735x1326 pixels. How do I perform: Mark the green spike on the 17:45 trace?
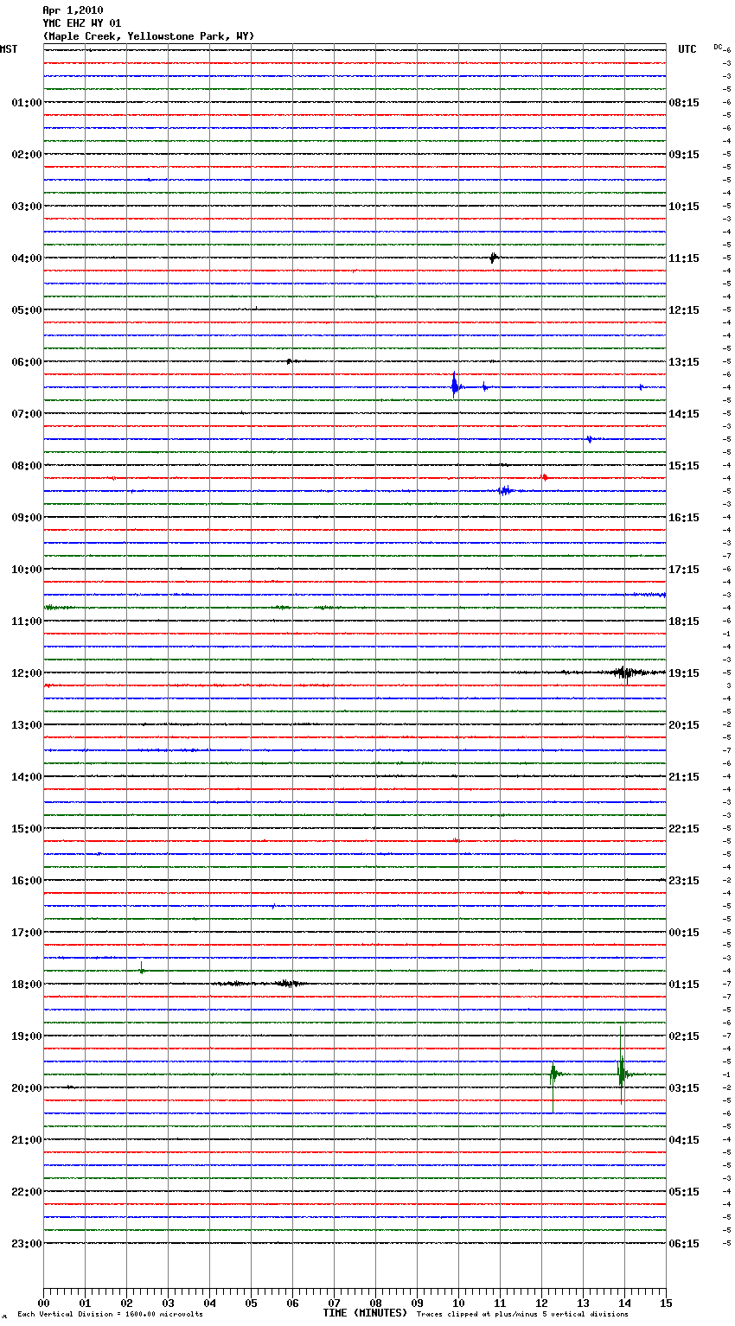pos(141,967)
